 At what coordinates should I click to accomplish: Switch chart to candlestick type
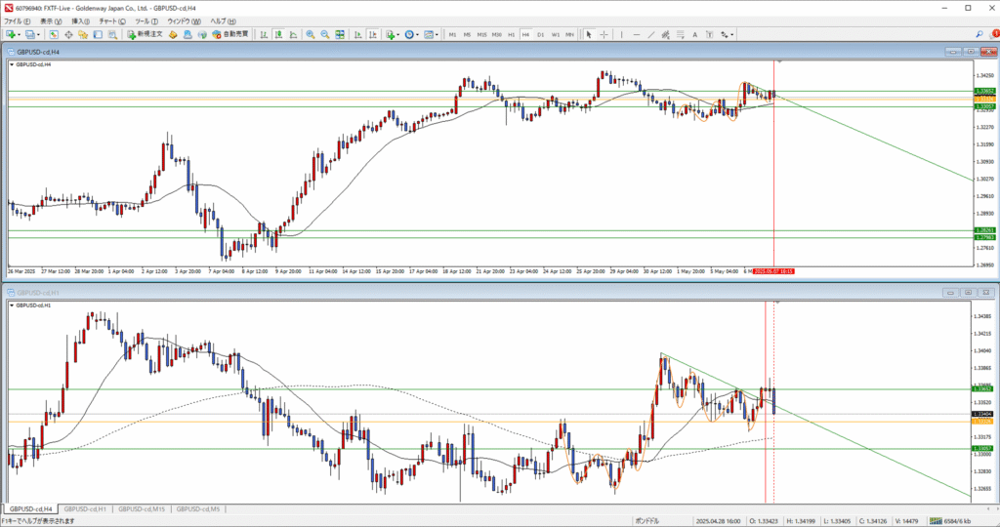click(x=278, y=34)
